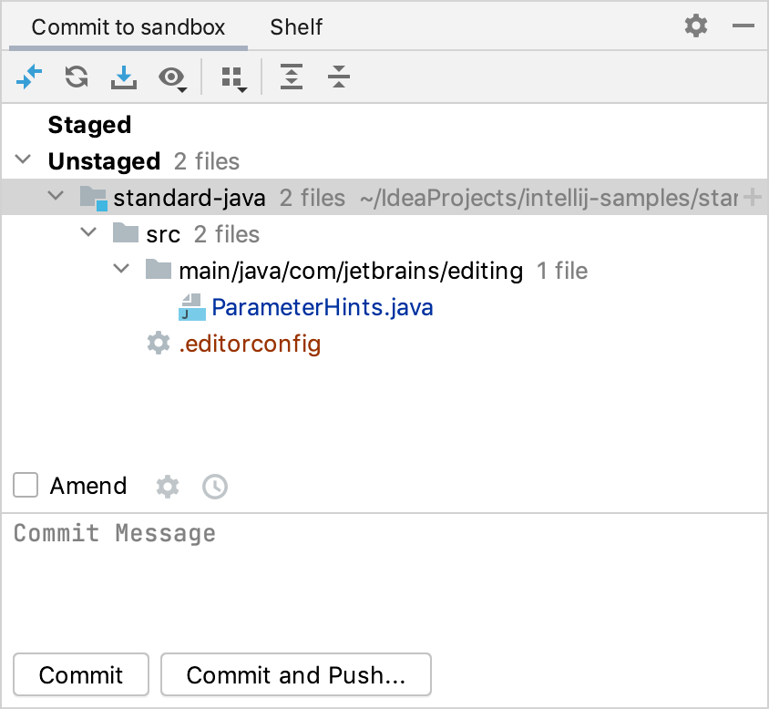Click the Rollback download-arrow icon

point(124,77)
